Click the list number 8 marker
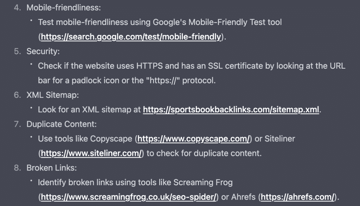Screen dimensions: 360x206 point(17,168)
